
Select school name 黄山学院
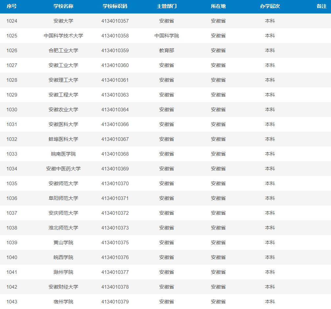point(63,243)
